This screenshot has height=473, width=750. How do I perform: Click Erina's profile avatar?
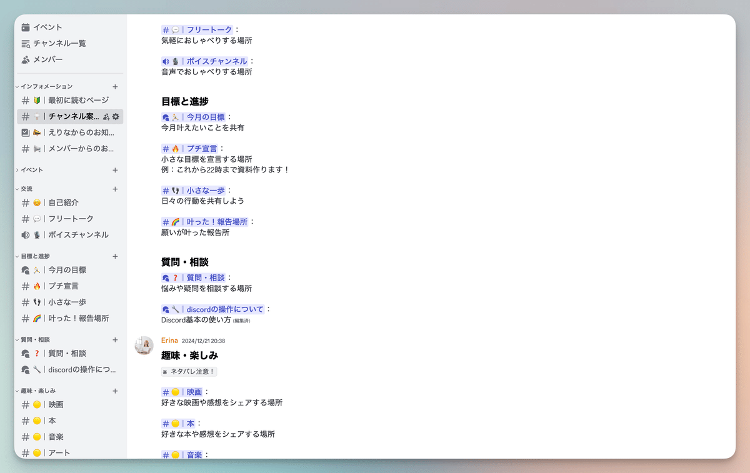[x=144, y=346]
